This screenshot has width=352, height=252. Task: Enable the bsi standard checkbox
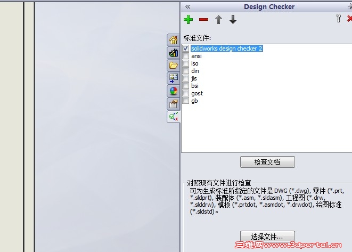186,86
